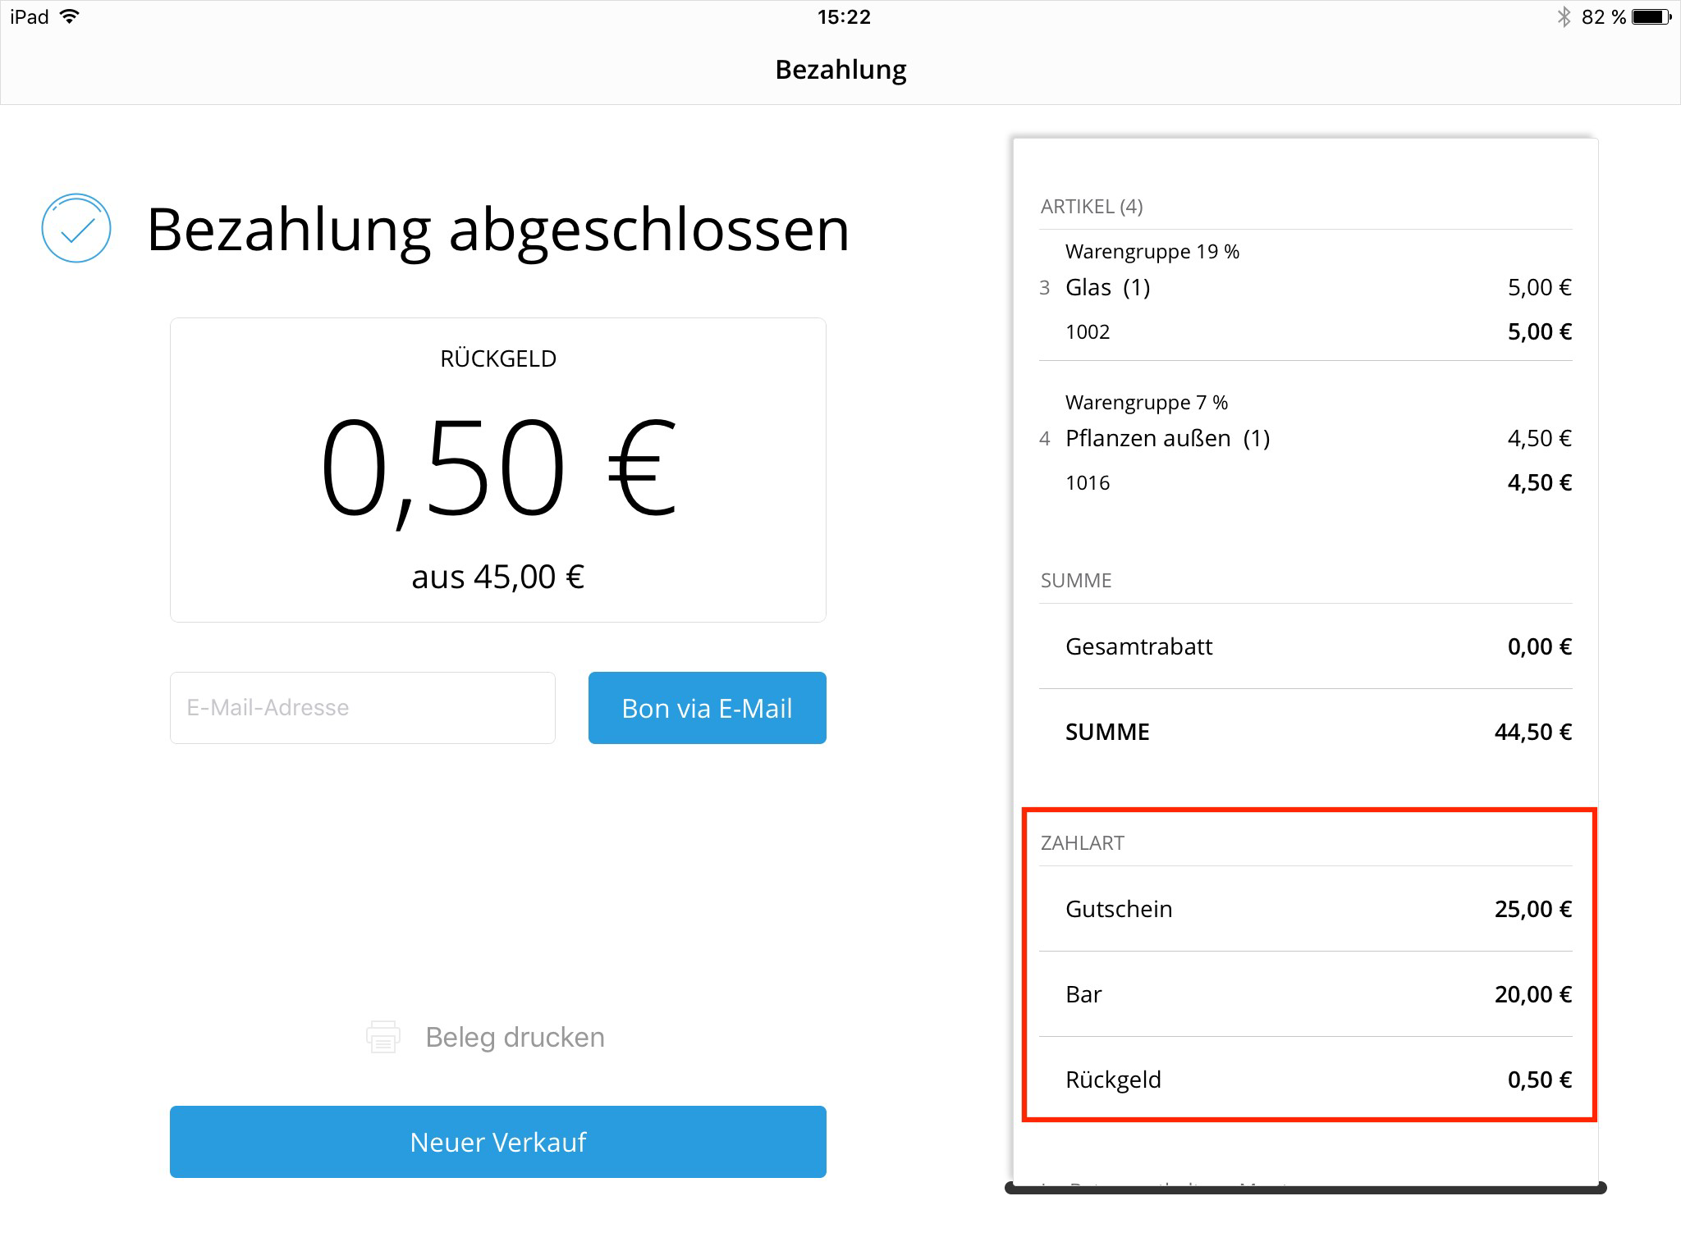
Task: Tap the Wi-Fi status icon
Action: [71, 16]
